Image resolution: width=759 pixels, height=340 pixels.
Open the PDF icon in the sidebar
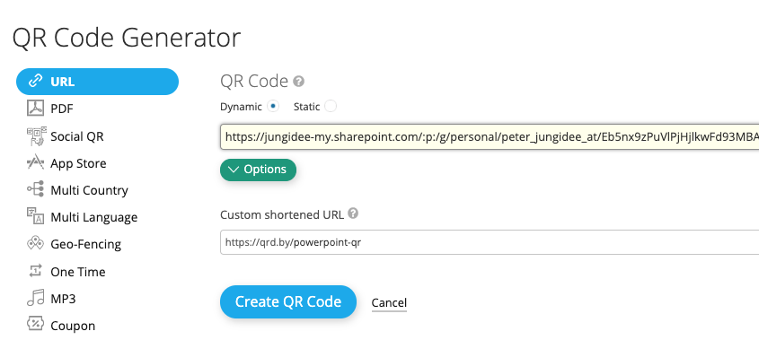[35, 109]
